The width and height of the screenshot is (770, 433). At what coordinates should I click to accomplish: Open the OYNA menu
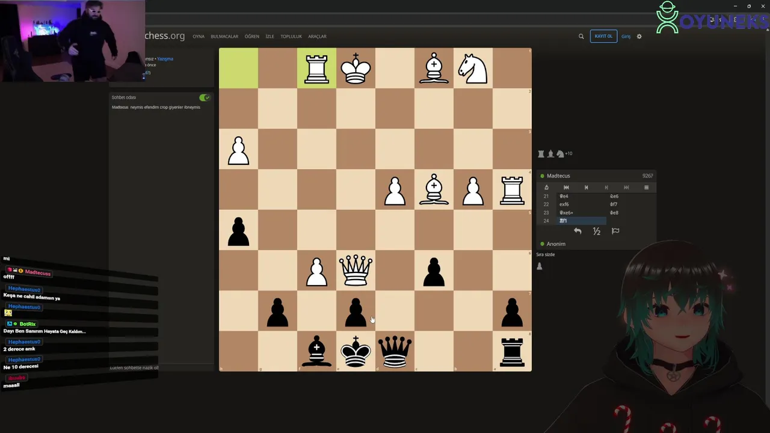coord(199,36)
